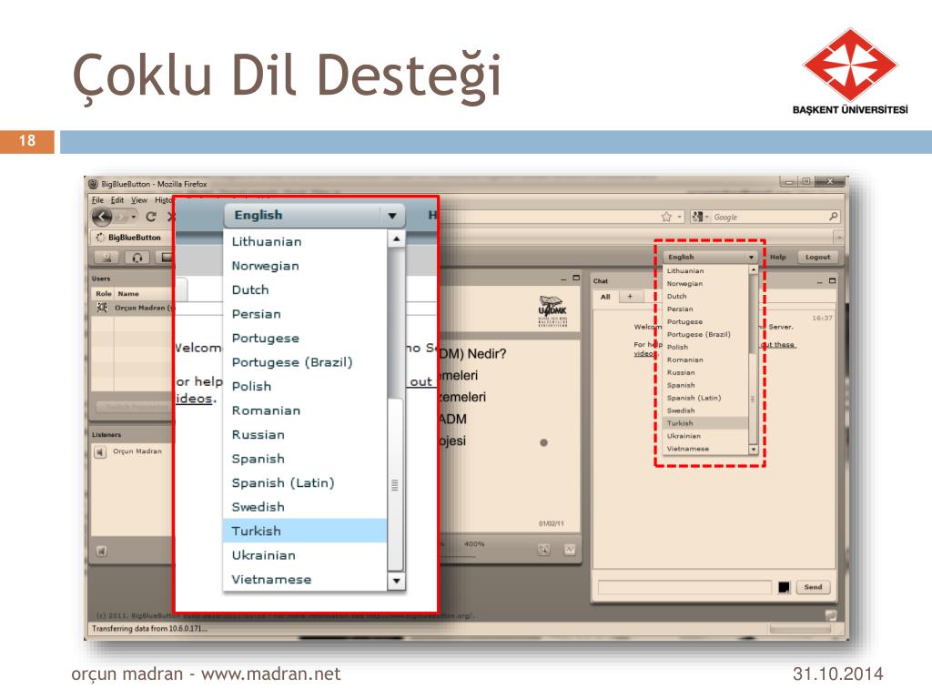Viewport: 932px width, 699px height.
Task: Choose Dutch in the enlarged language list
Action: coord(305,289)
